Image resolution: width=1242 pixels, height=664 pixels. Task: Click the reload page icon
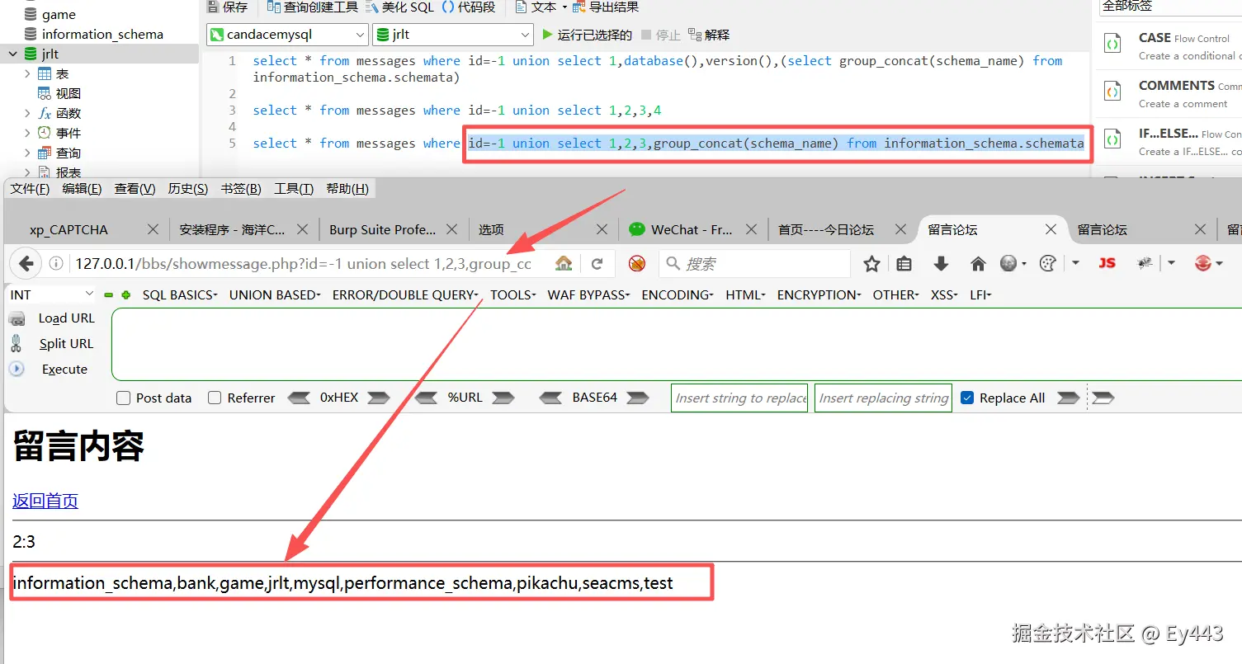point(597,264)
